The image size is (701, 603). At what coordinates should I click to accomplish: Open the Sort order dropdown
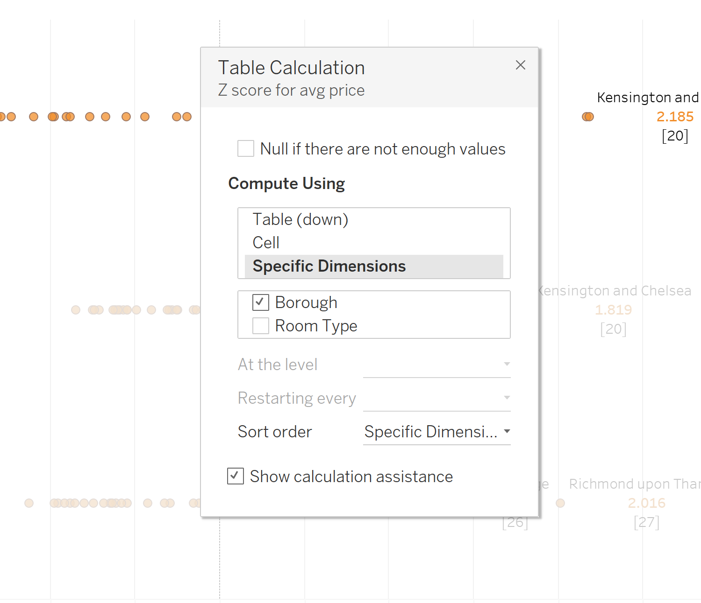tap(436, 432)
